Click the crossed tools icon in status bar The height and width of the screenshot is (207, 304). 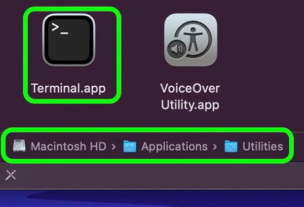pos(11,175)
